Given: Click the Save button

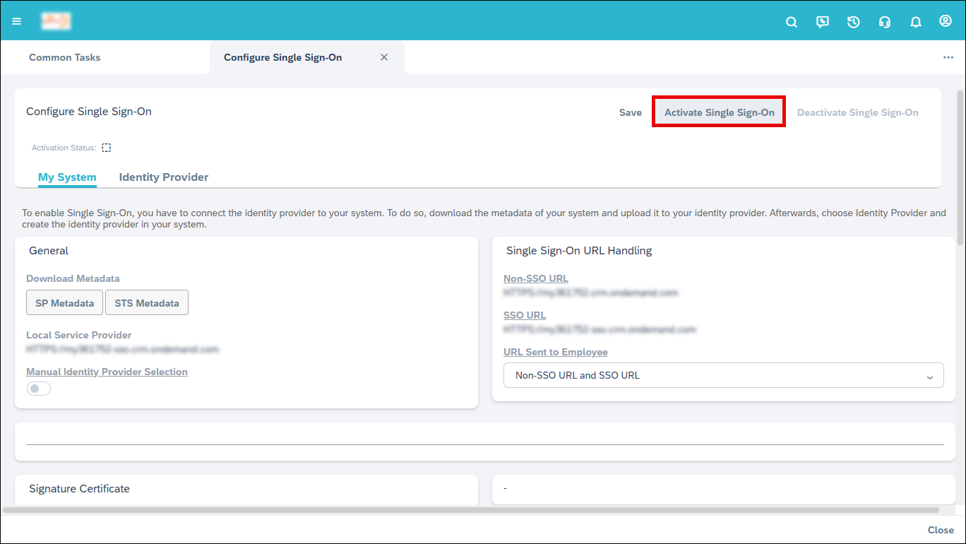Looking at the screenshot, I should click(630, 112).
